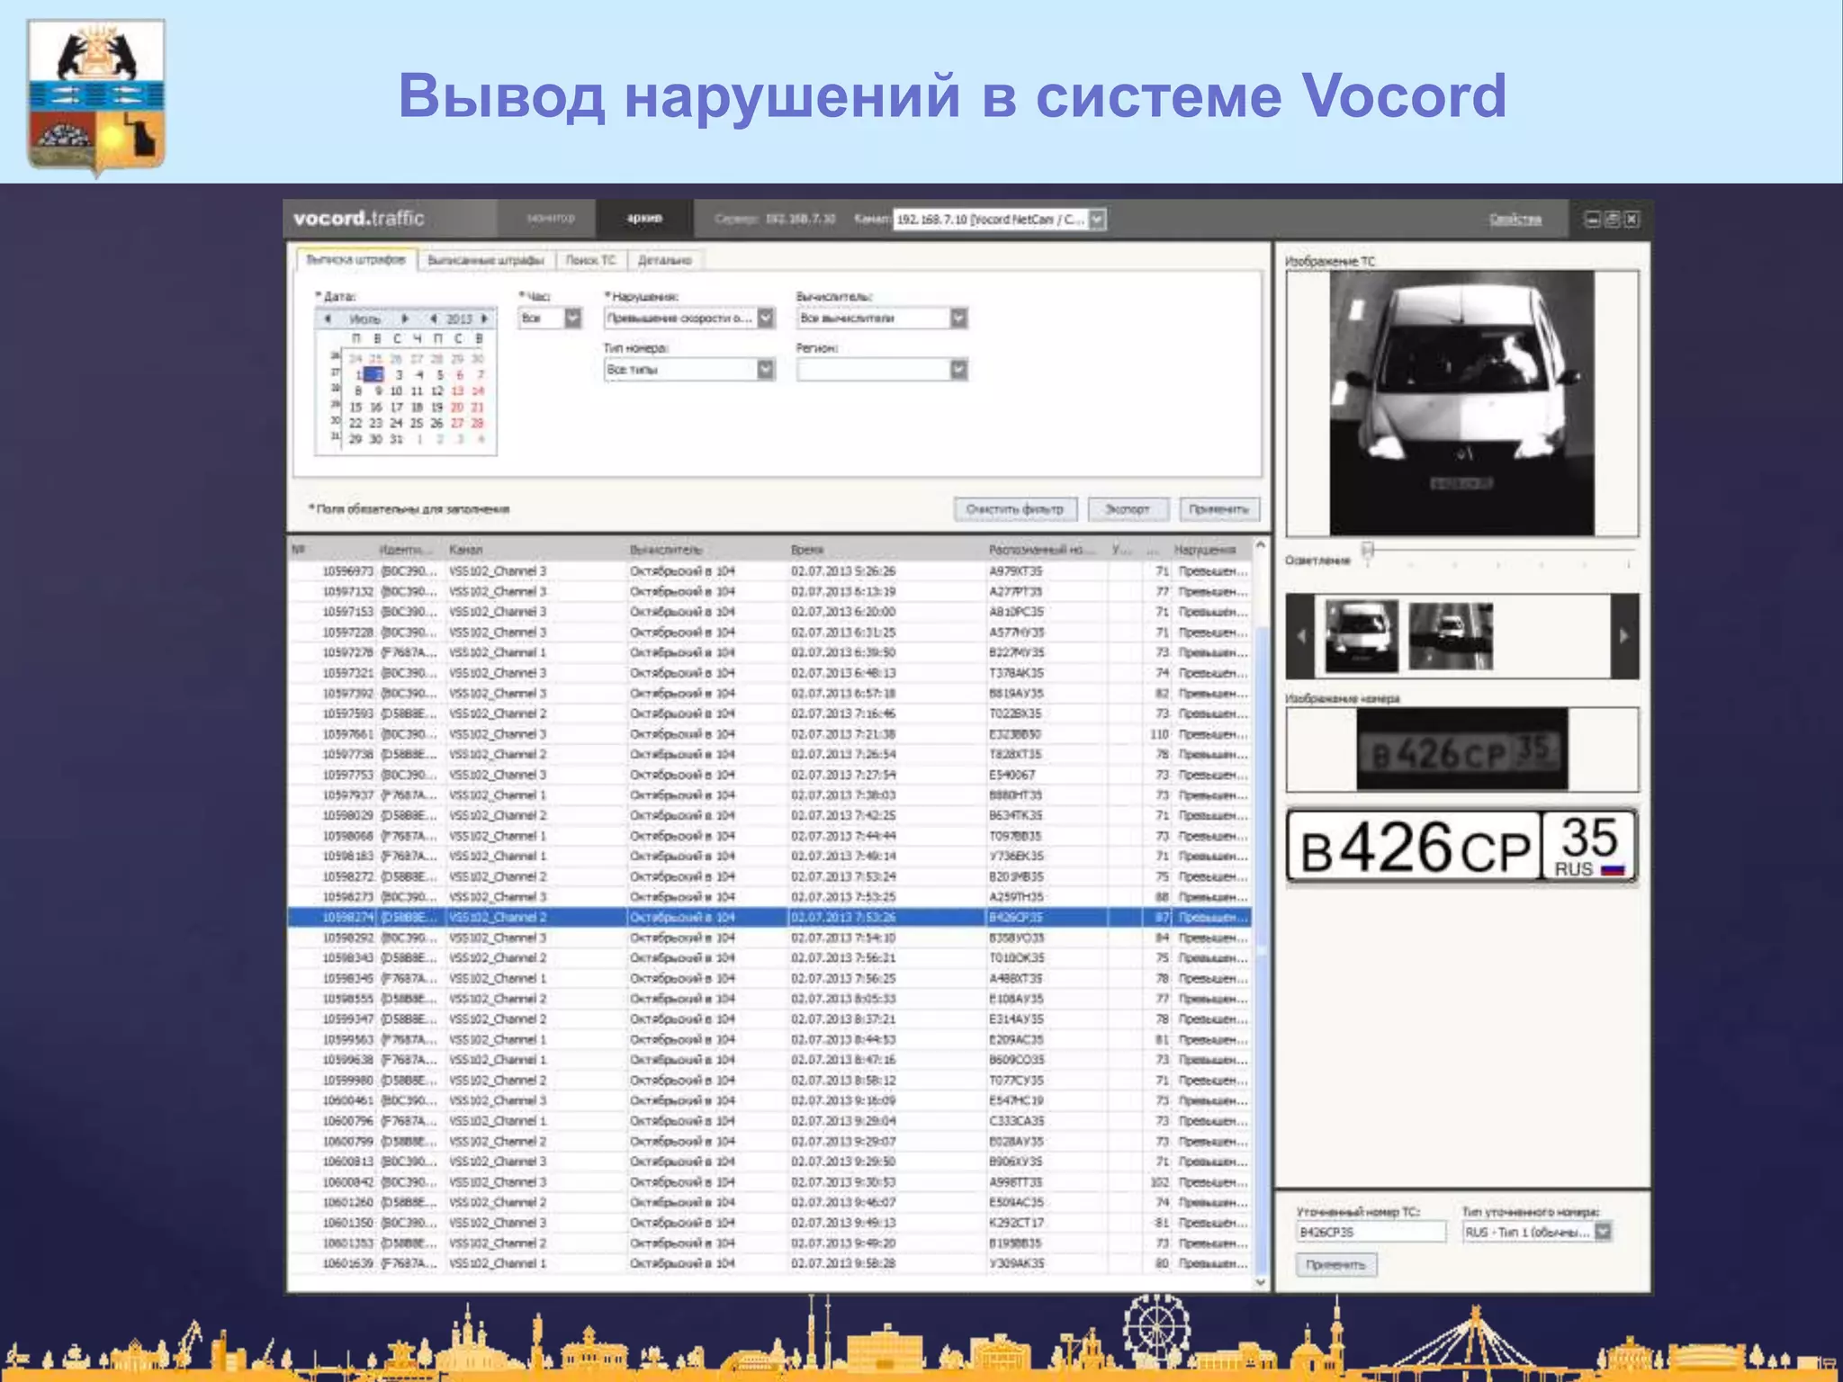
Task: Select day 31 in the calendar
Action: click(x=396, y=439)
